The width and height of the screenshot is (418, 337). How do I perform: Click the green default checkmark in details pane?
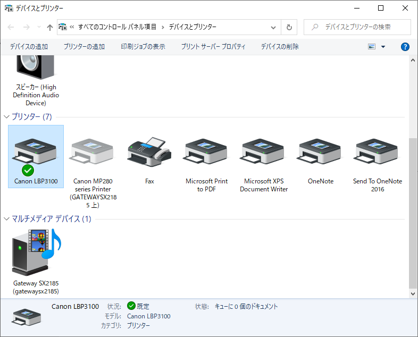pos(131,306)
